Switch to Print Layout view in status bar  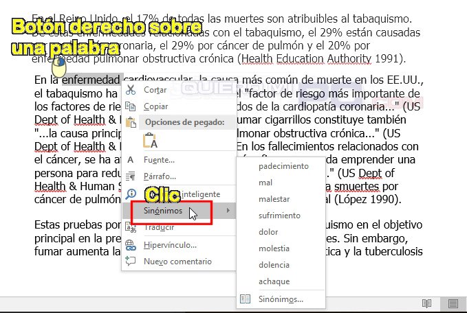coord(453,303)
